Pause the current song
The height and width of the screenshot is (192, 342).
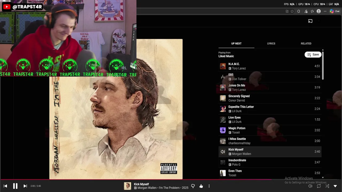[x=15, y=186]
